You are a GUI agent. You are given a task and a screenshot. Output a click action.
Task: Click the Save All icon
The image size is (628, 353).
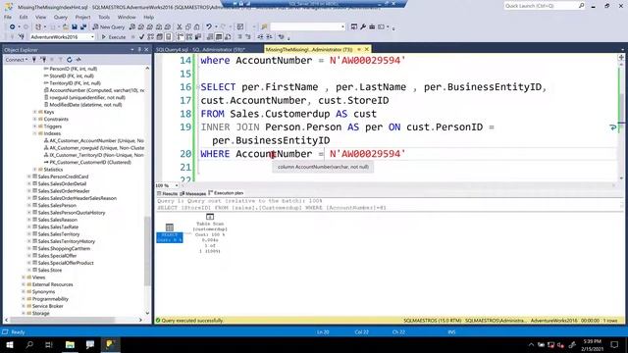(x=83, y=26)
